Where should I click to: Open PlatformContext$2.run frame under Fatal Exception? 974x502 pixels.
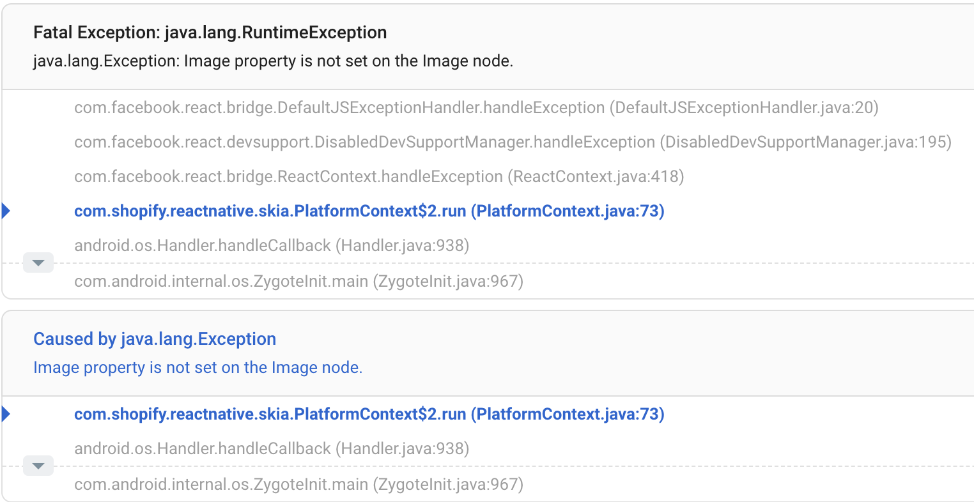point(369,211)
